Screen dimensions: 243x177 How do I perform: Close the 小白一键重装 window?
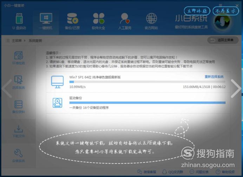tap(237, 6)
